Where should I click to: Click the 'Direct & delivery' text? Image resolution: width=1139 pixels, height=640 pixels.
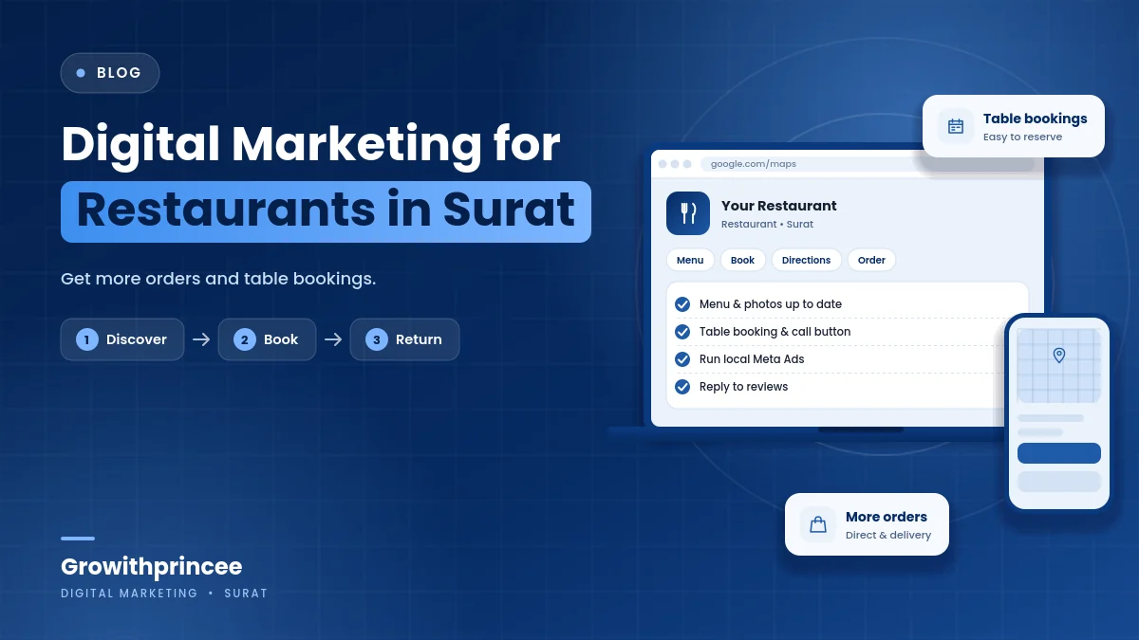(x=888, y=536)
